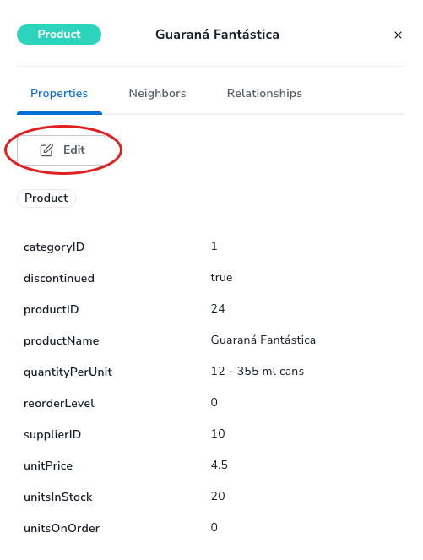Open the Relationships tab
The width and height of the screenshot is (423, 560).
click(x=264, y=93)
